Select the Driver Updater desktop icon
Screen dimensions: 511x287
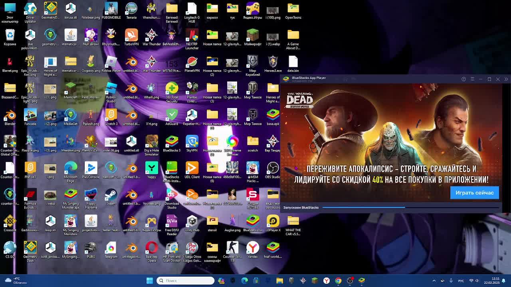(30, 13)
